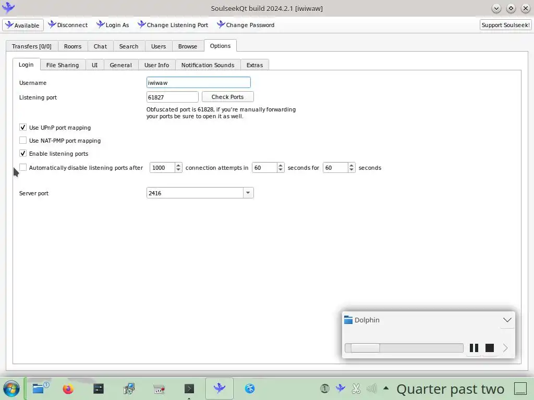
Task: Click Change Listening Port
Action: pyautogui.click(x=173, y=25)
